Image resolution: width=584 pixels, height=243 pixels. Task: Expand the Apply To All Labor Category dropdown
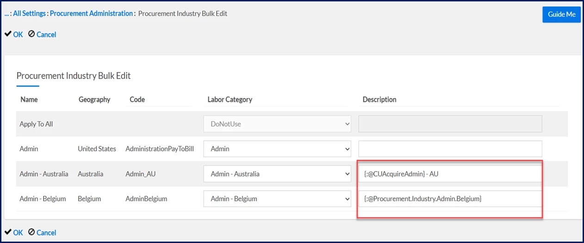pos(277,124)
